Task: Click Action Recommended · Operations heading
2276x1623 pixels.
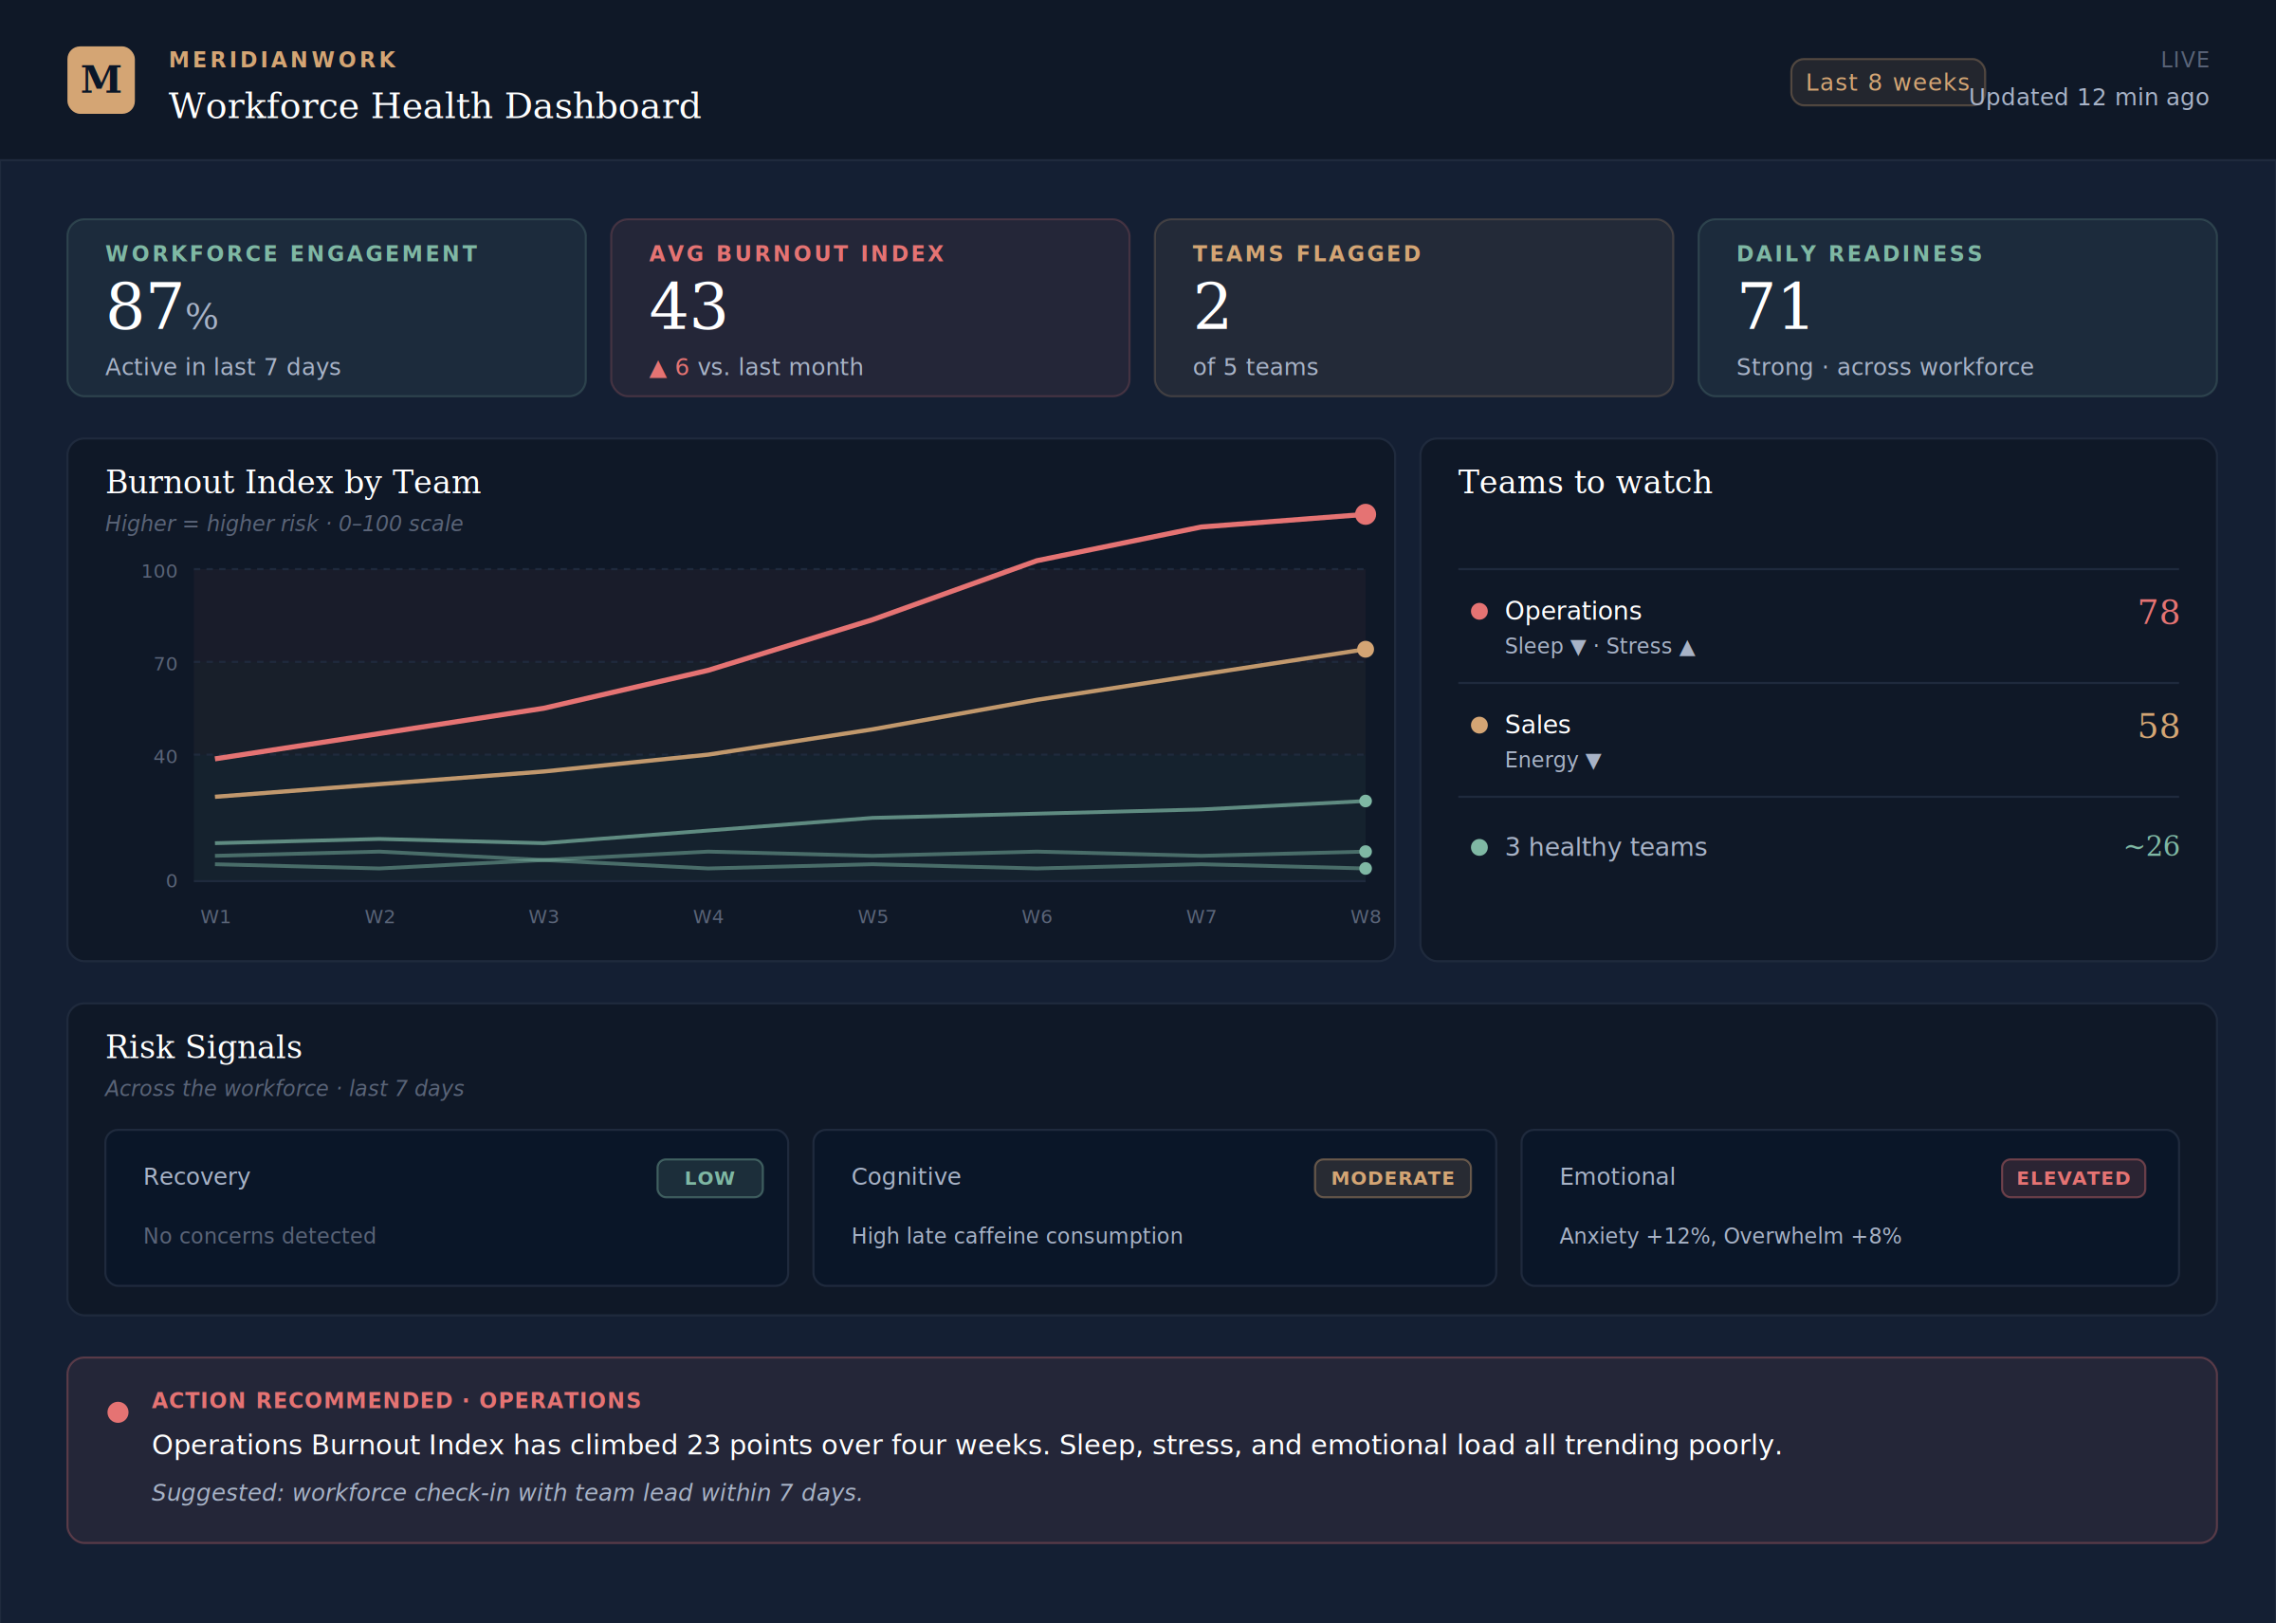Action: point(396,1400)
